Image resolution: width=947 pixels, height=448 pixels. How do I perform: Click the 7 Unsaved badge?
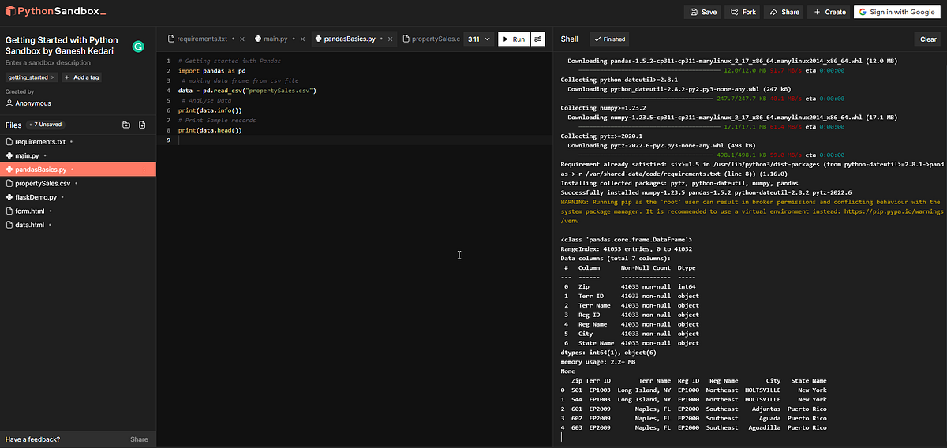click(46, 125)
